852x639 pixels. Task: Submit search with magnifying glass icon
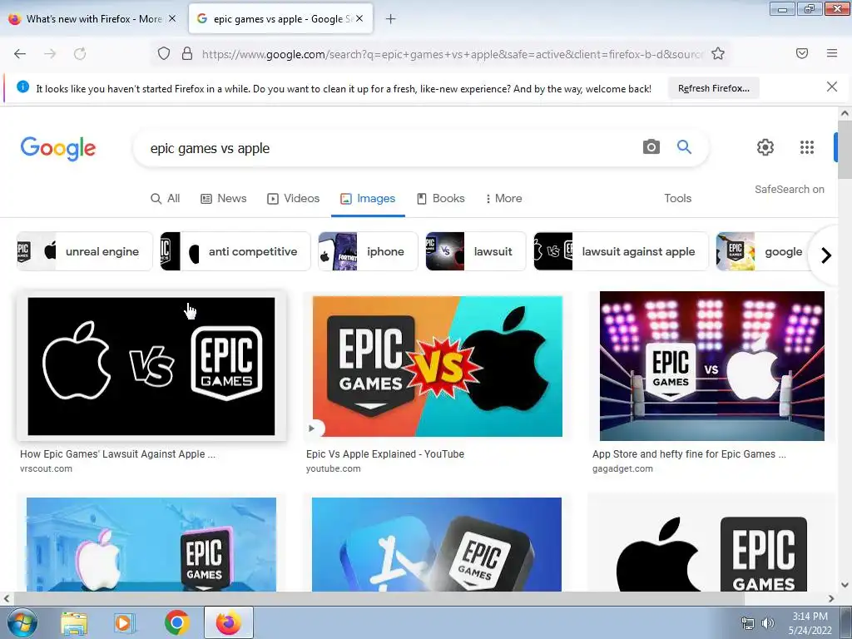pyautogui.click(x=684, y=146)
